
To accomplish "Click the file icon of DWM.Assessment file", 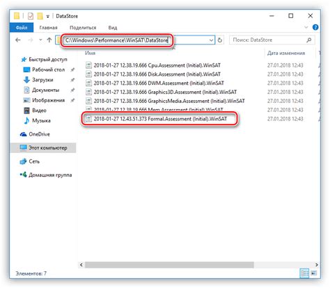I will (x=88, y=83).
